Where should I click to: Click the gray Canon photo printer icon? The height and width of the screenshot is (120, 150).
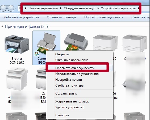tap(76, 42)
